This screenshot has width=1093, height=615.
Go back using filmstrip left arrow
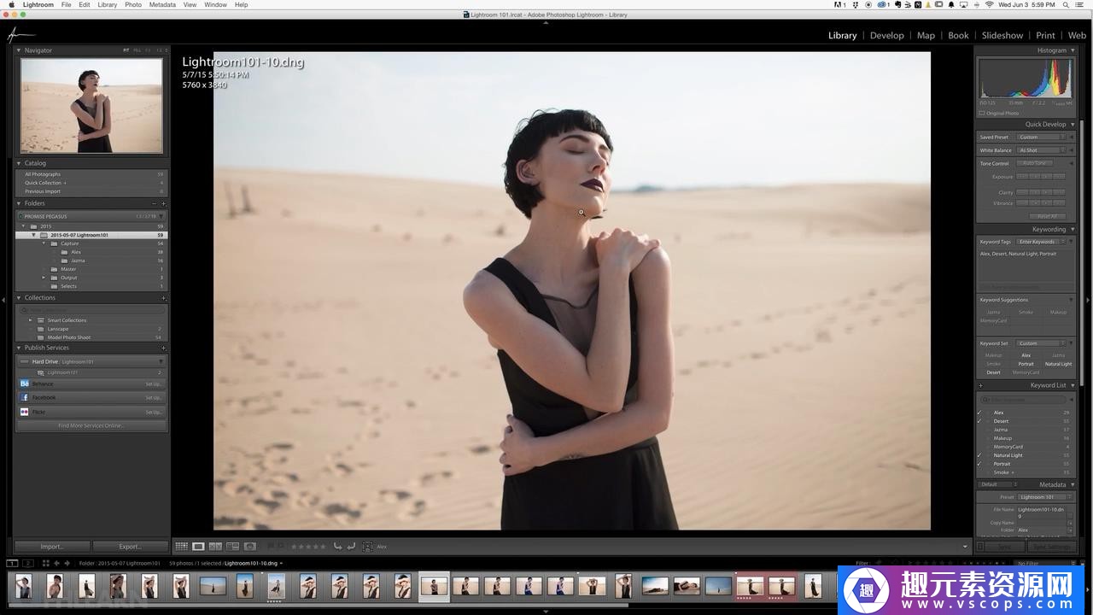coord(56,564)
